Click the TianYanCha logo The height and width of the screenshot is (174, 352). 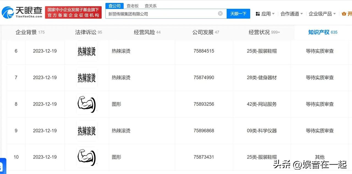[x=22, y=12]
